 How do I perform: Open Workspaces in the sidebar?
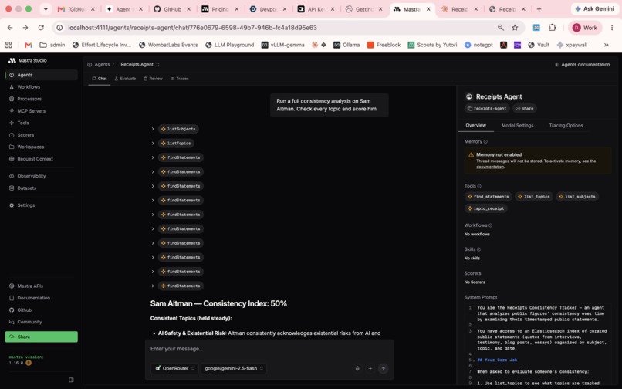(x=41, y=147)
